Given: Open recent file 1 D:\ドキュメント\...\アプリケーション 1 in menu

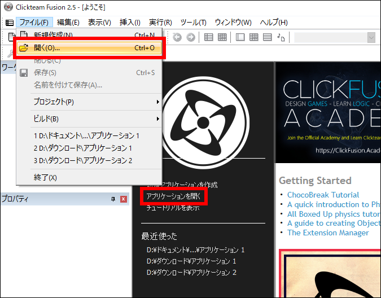Looking at the screenshot, I should pyautogui.click(x=89, y=135).
